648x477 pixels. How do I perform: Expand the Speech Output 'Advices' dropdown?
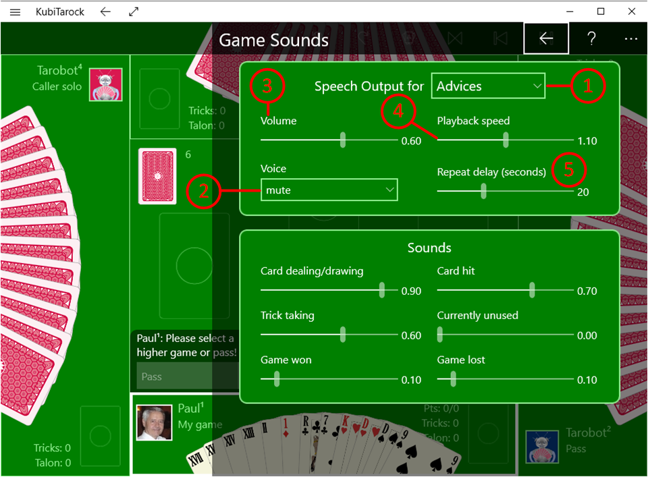488,86
